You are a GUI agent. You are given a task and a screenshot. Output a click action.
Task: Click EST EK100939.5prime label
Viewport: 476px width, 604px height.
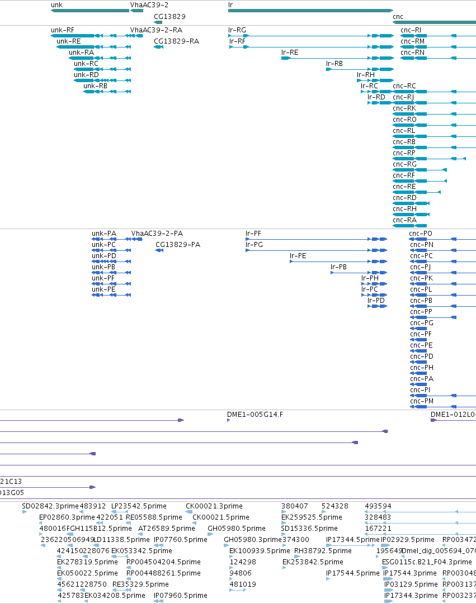point(260,551)
